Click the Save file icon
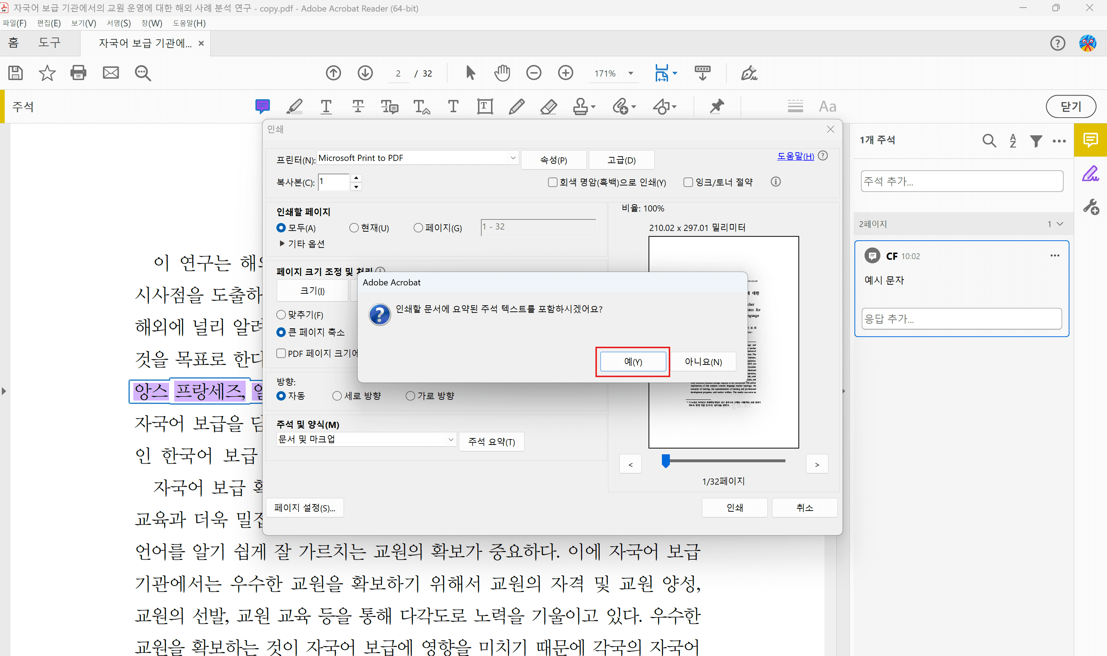1107x656 pixels. coord(16,73)
